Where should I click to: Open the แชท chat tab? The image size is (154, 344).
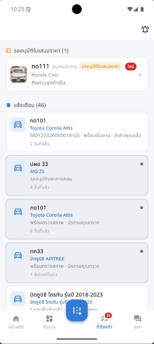pos(138,322)
